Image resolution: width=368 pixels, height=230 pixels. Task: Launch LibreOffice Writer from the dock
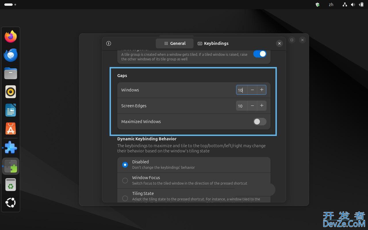11,110
